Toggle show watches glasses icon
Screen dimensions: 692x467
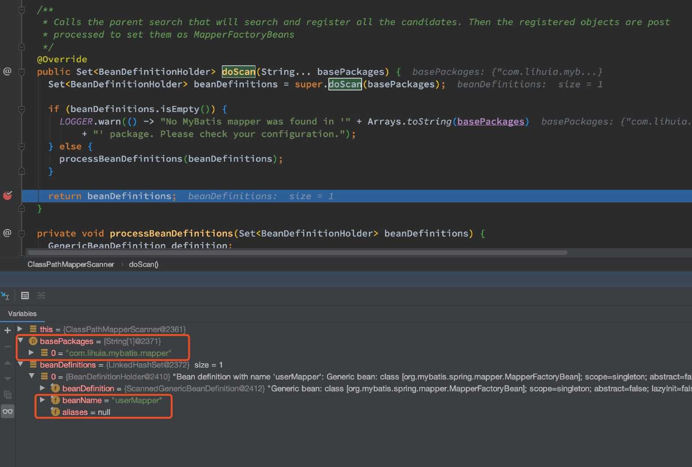click(7, 411)
